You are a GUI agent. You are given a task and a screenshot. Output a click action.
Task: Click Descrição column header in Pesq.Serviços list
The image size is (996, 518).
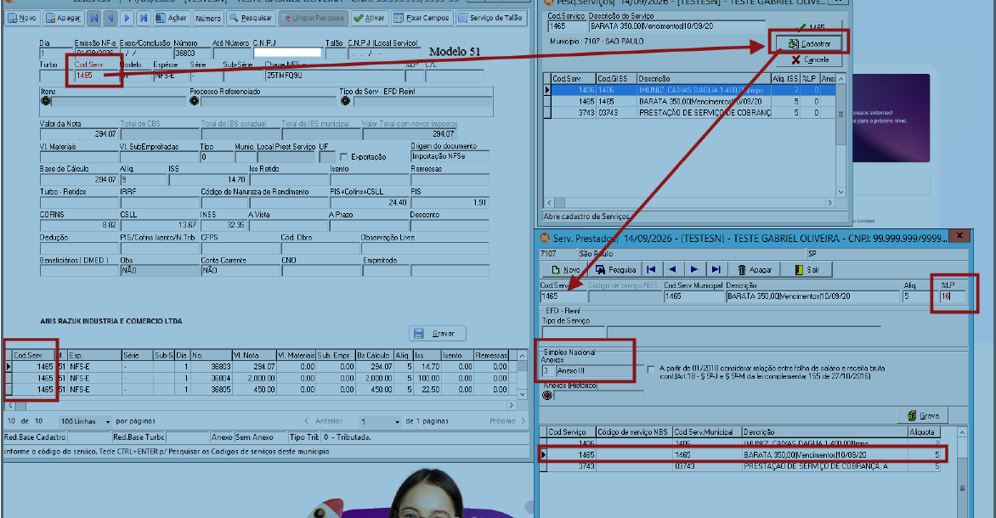point(703,79)
